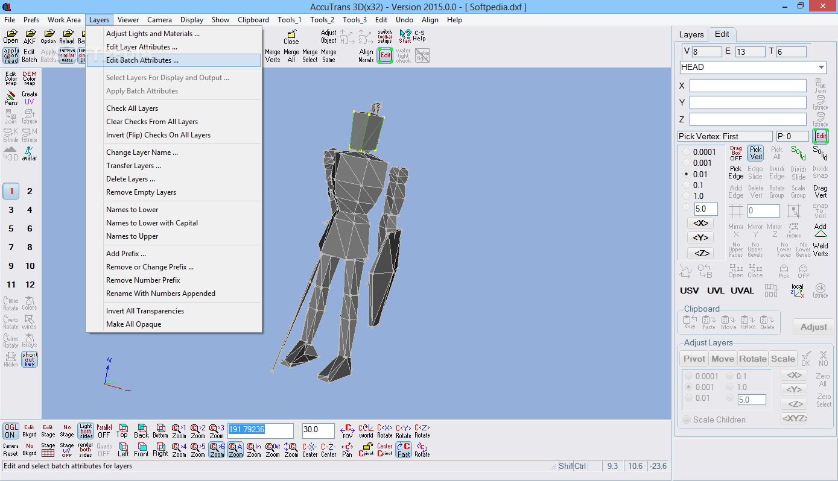This screenshot has width=838, height=481.
Task: Click the 30.0 FOV value field
Action: 318,430
